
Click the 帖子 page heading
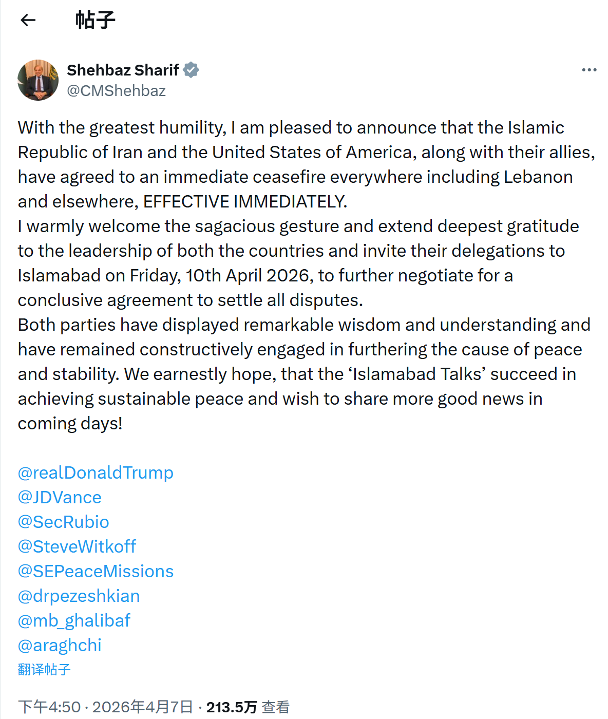pos(96,20)
